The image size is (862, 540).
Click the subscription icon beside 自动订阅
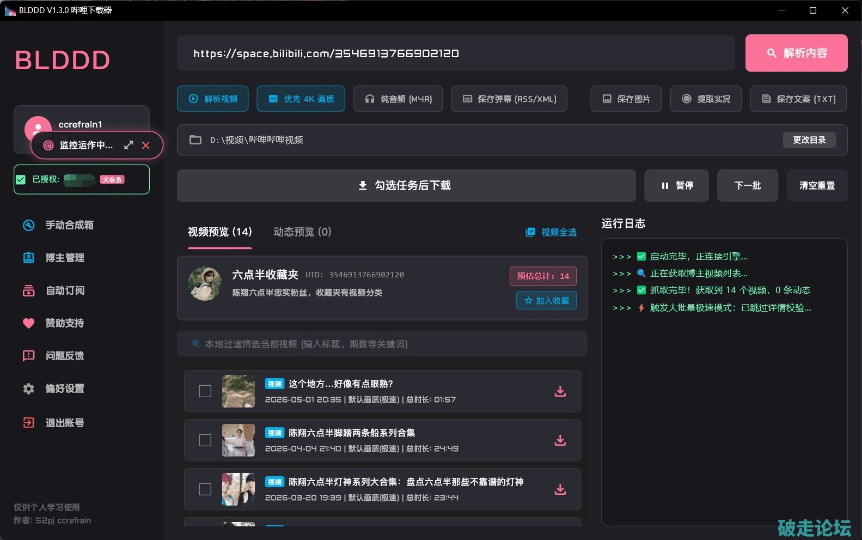pos(29,290)
